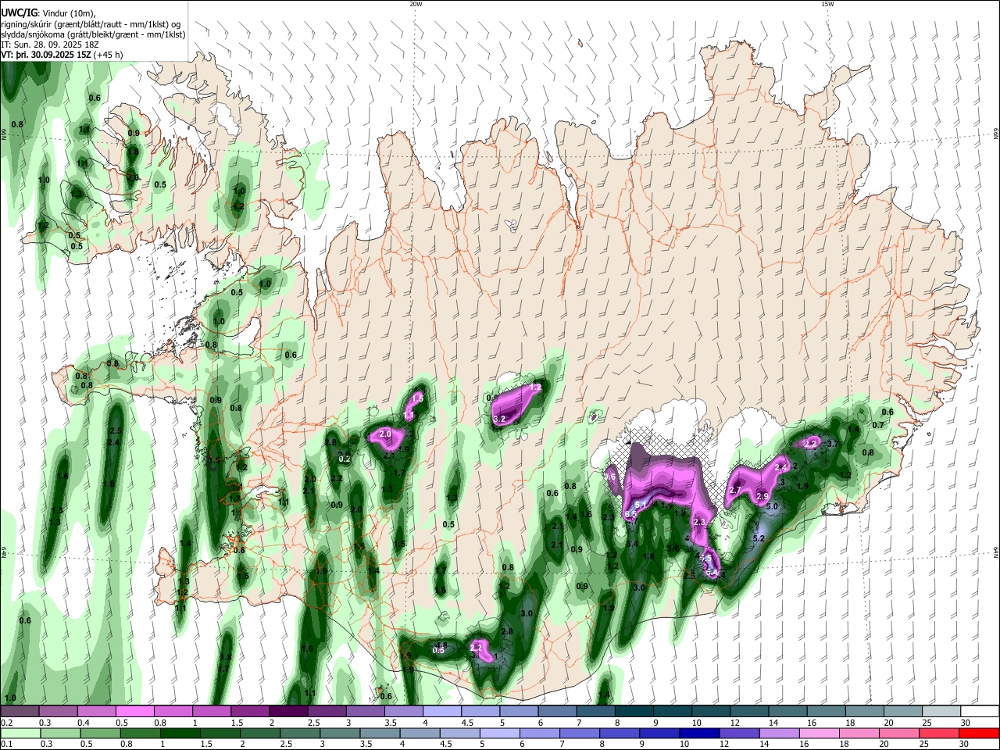Click the bright red swatch in the lower legend

pos(979,733)
